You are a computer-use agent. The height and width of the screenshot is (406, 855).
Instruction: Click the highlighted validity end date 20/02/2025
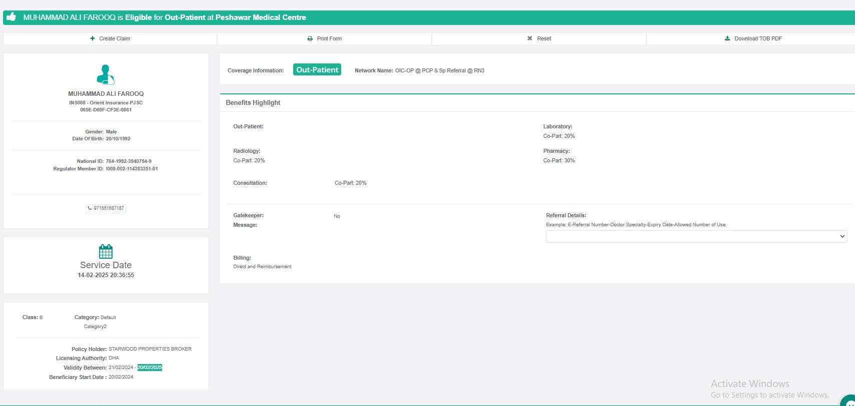click(150, 368)
